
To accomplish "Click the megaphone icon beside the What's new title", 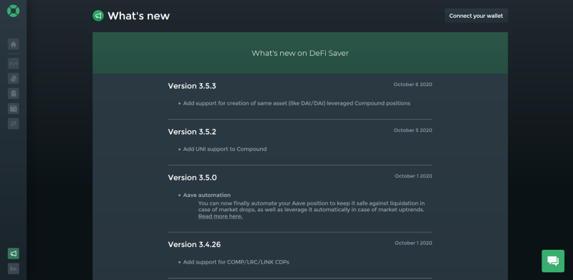I will 98,16.
